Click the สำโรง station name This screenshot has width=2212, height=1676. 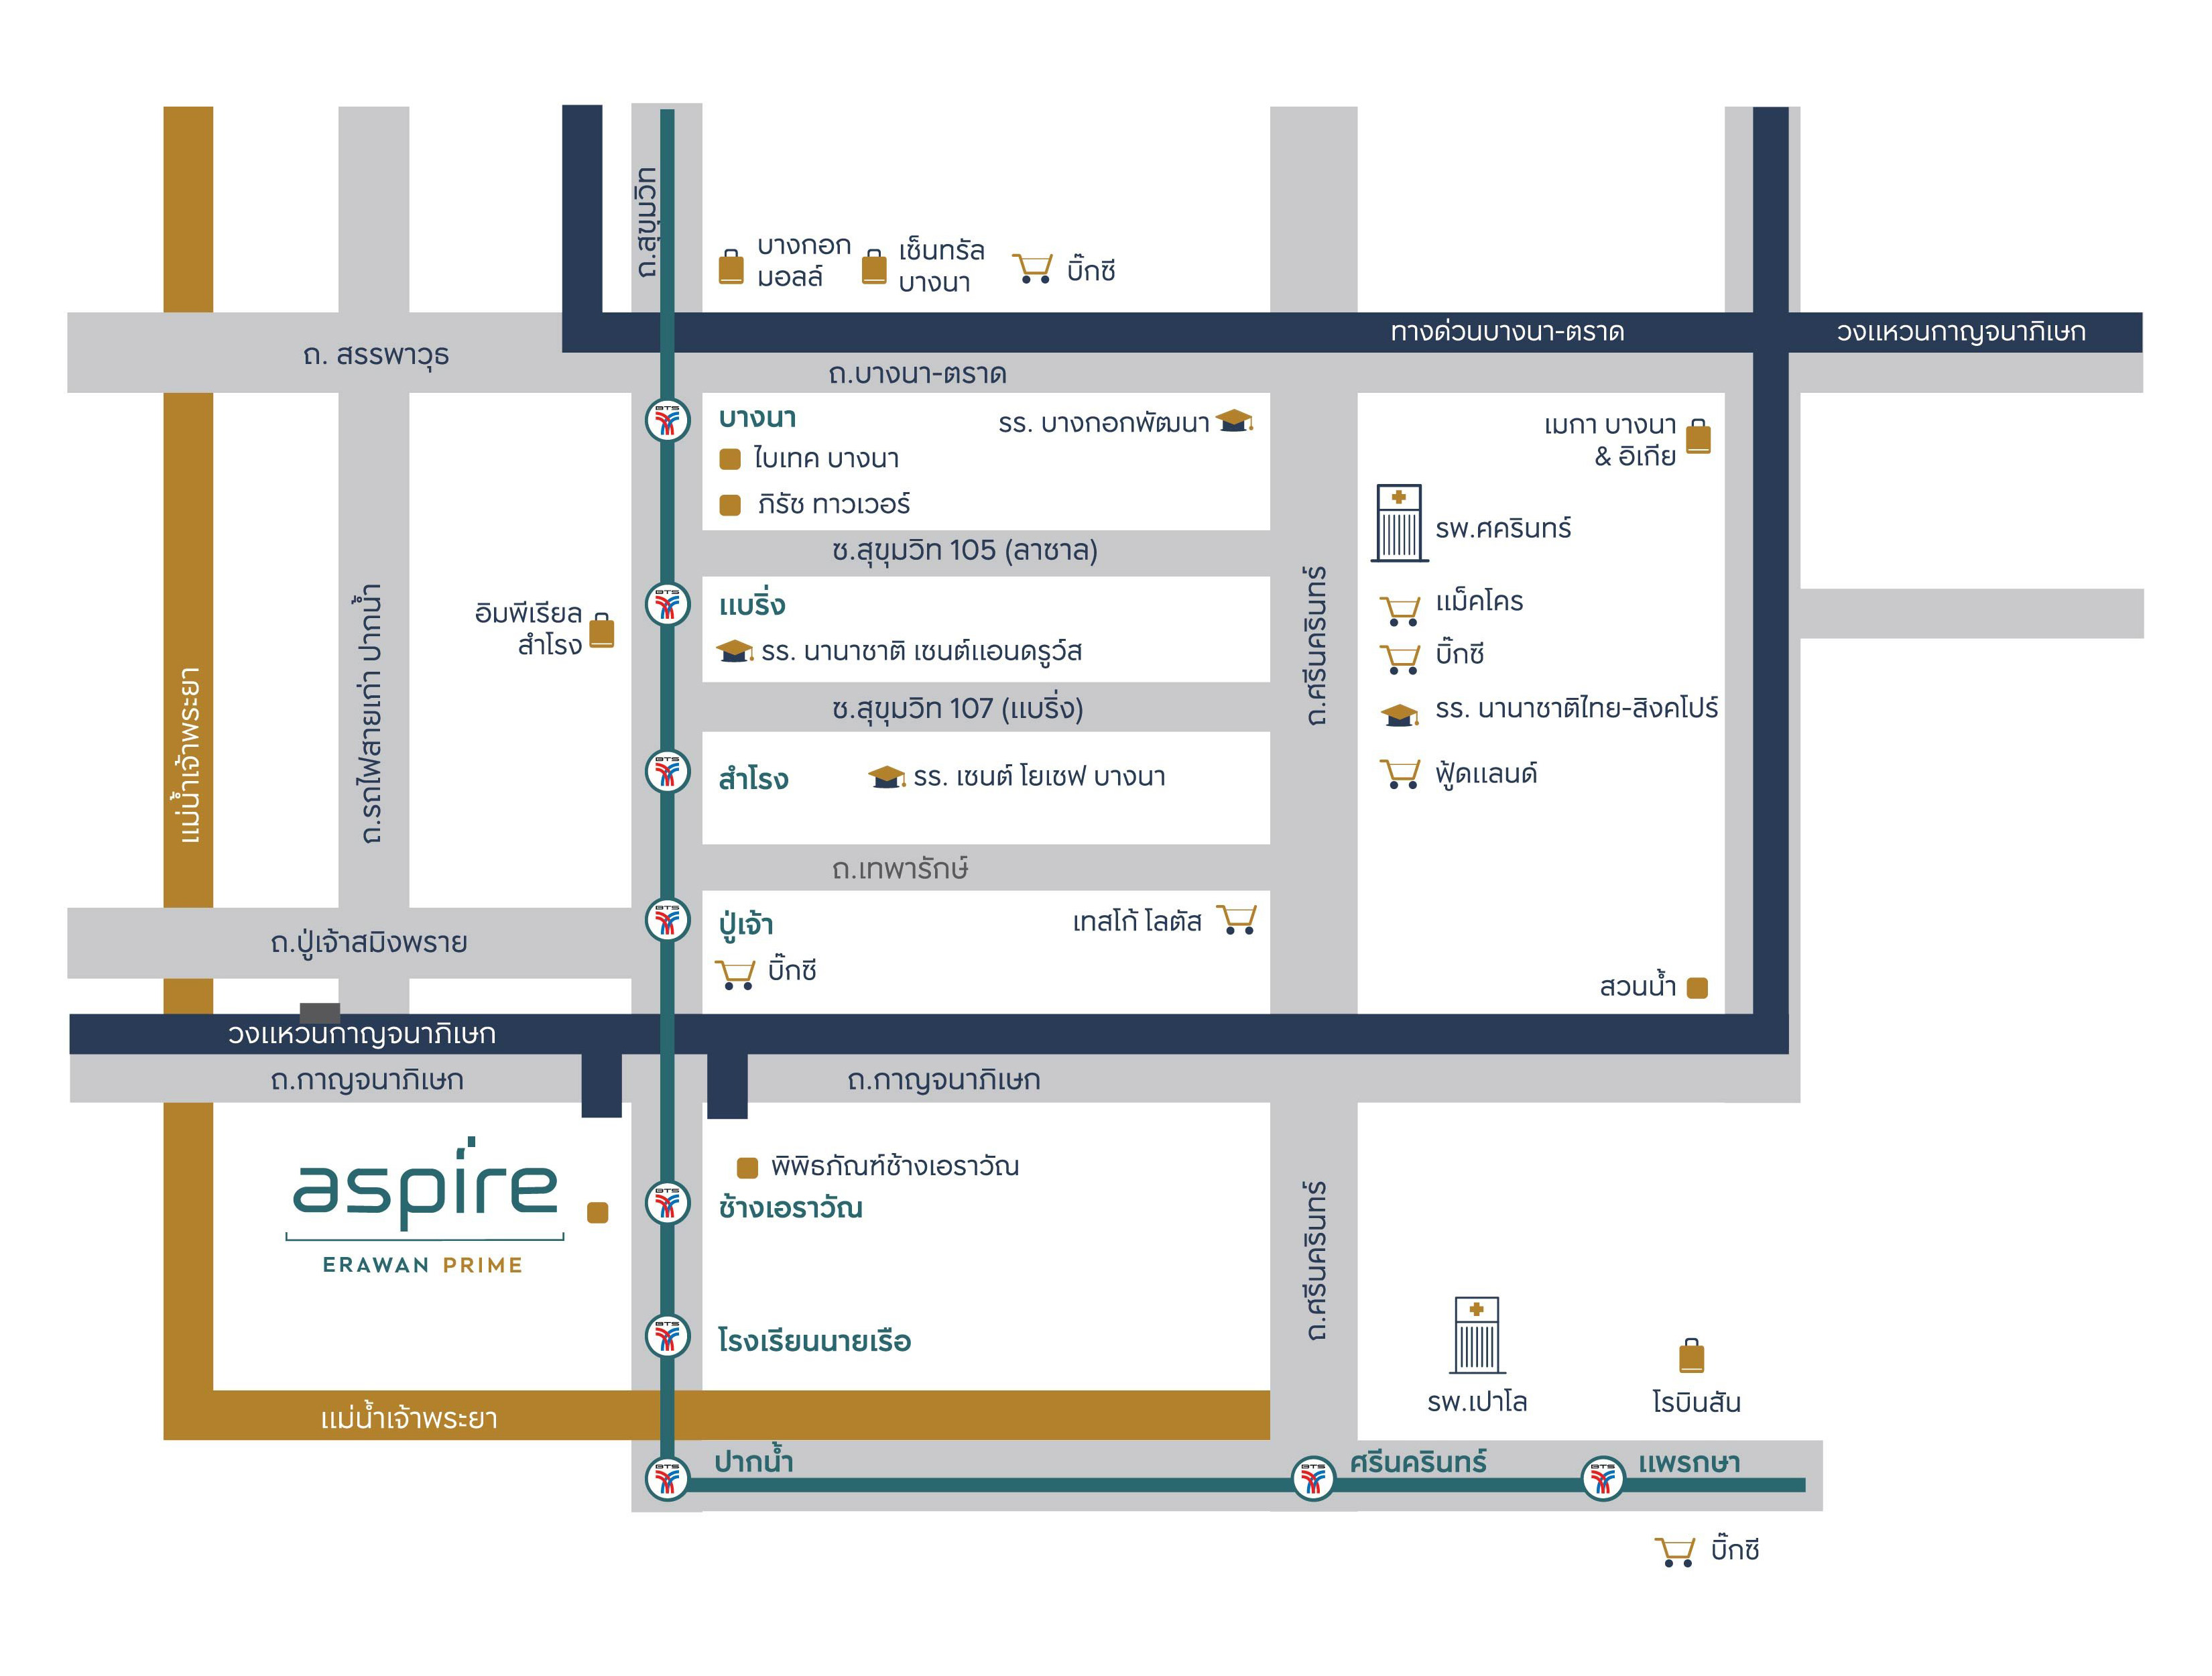[753, 778]
